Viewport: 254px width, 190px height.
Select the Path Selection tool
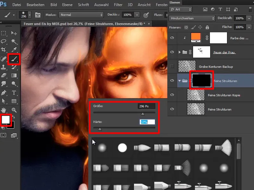pos(3,101)
